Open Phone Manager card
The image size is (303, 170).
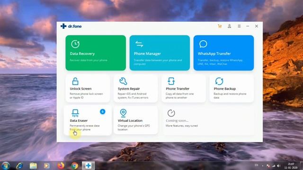click(160, 53)
